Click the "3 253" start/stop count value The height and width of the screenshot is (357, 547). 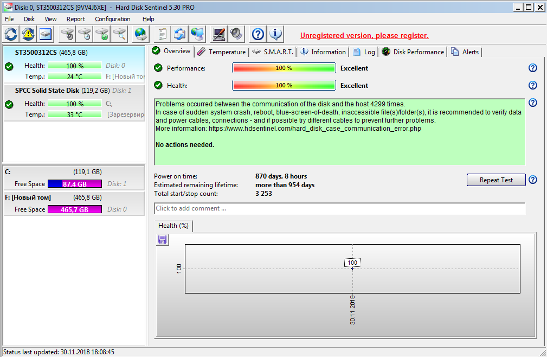(263, 194)
